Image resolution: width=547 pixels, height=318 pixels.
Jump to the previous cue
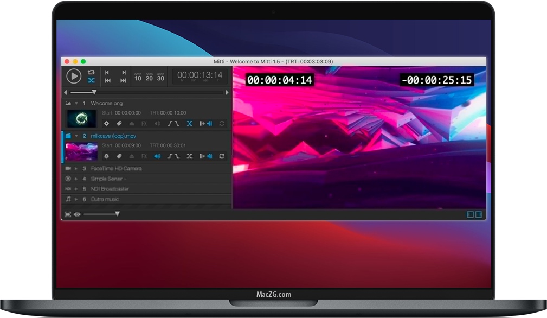[107, 72]
